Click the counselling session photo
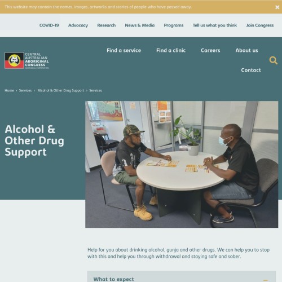This screenshot has height=282, width=282. coord(182,164)
